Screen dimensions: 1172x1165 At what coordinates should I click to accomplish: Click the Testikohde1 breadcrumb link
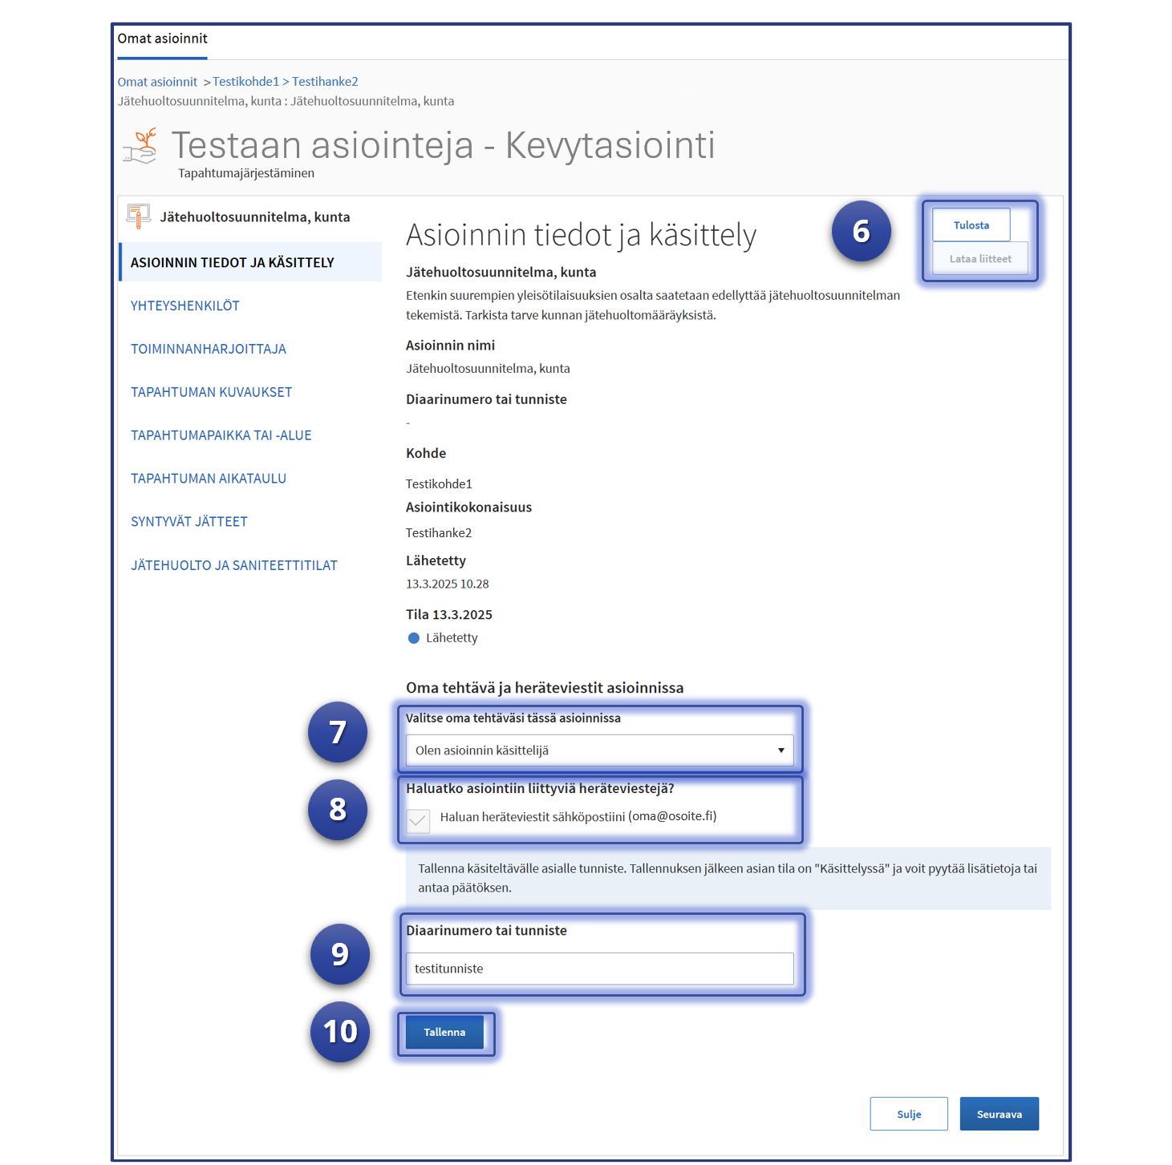click(245, 82)
